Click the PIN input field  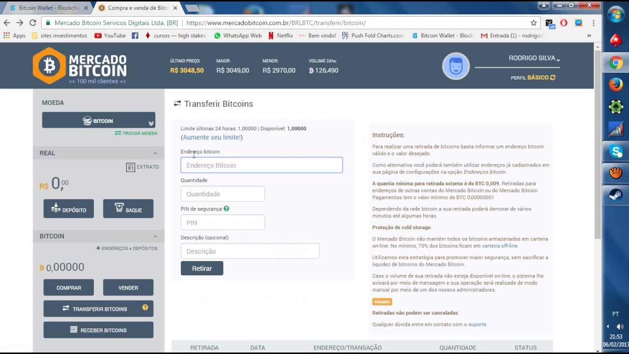coord(223,222)
